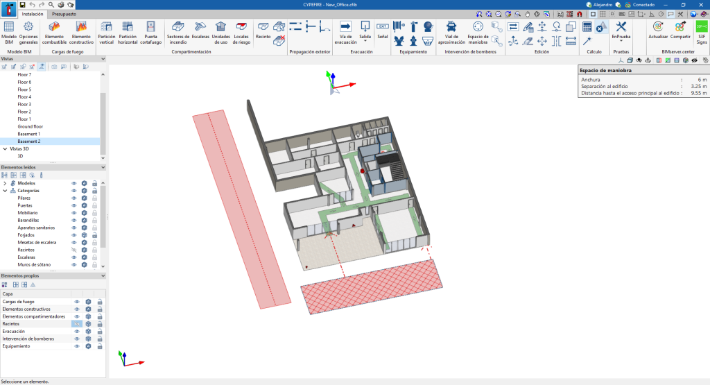Screen dimensions: 710x385
Task: Toggle visibility of Recintos layer in Capa list
Action: 76,324
